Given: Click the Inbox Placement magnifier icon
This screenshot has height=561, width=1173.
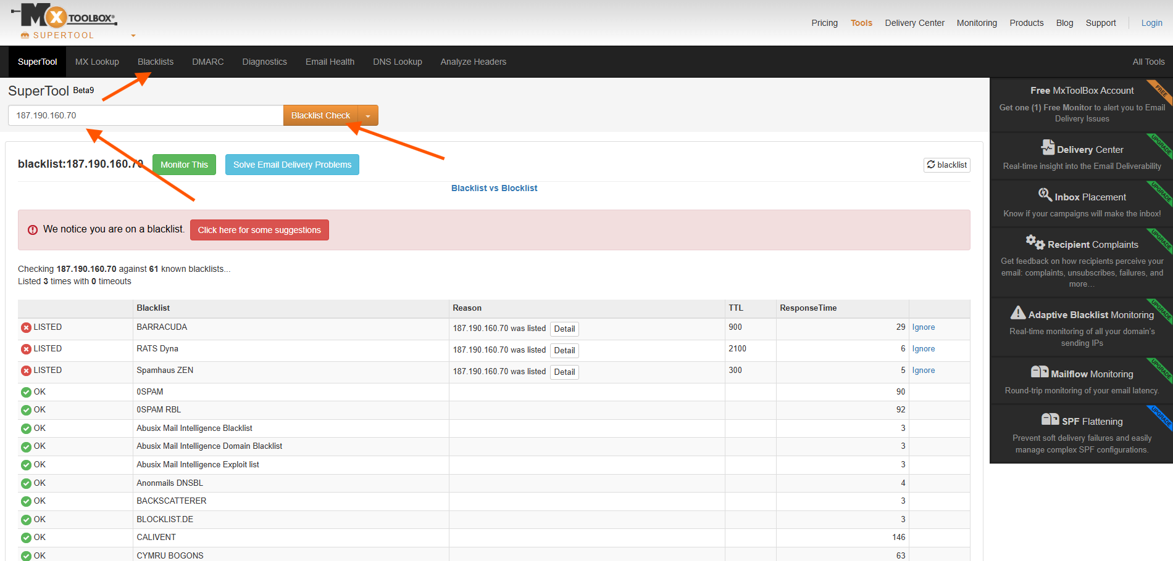Looking at the screenshot, I should point(1045,195).
